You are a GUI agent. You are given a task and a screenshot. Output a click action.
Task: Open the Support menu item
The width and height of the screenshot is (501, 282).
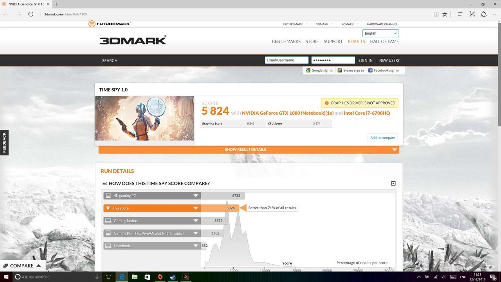point(333,42)
